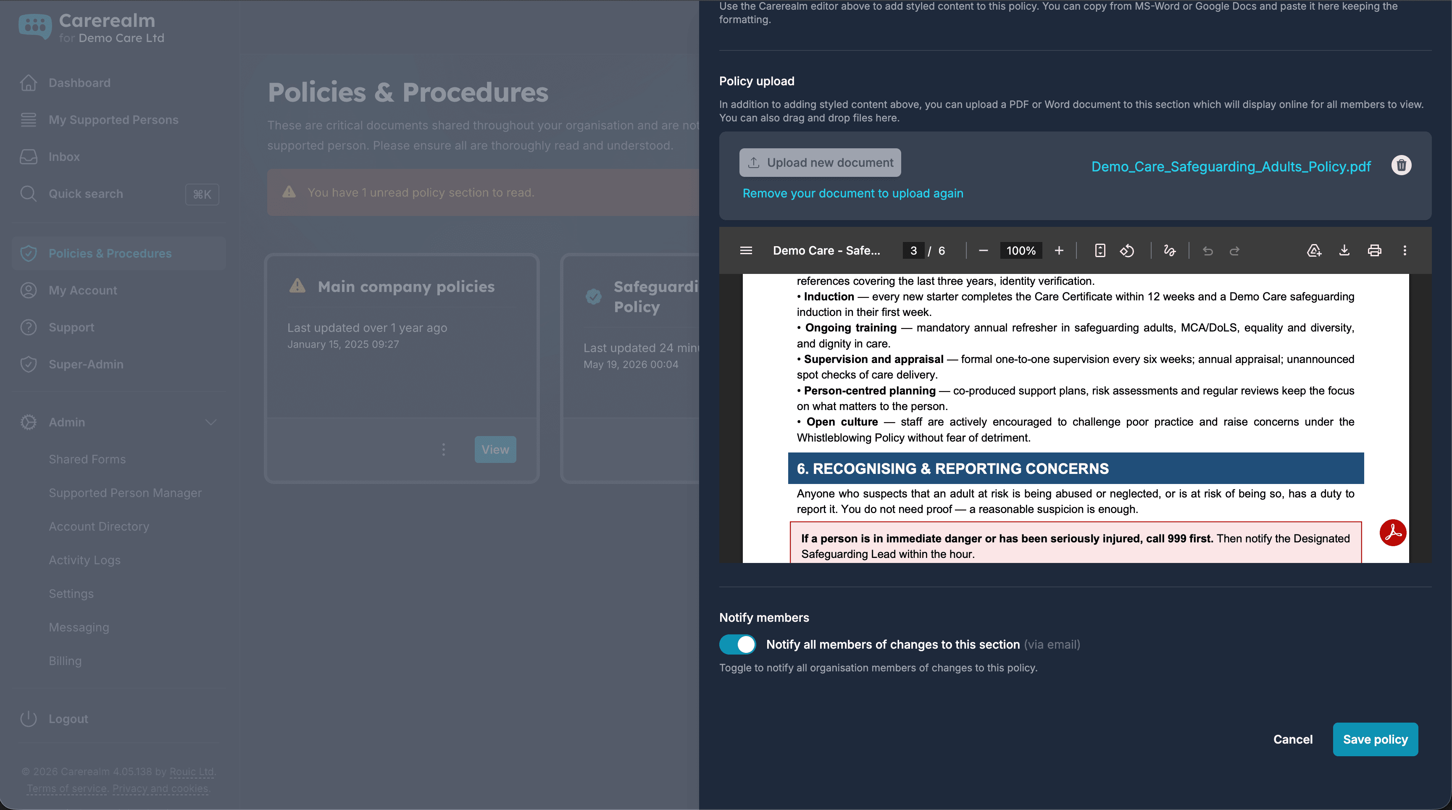The image size is (1452, 810).
Task: Select the PDF draw annotation tool
Action: pyautogui.click(x=1170, y=250)
